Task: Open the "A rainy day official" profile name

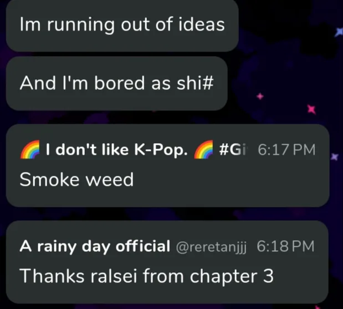Action: [95, 246]
